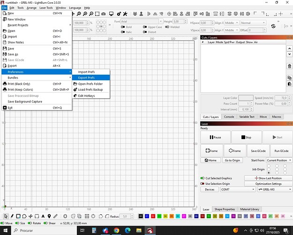Viewport: 293px width, 235px height.
Task: Open the GRBL-M3 device dropdown
Action: (x=274, y=189)
